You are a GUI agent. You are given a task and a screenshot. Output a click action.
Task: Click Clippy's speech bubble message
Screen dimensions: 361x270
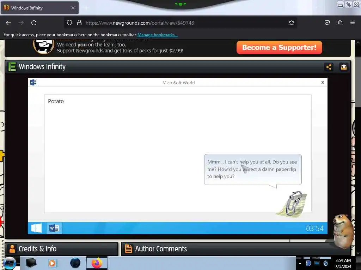pyautogui.click(x=252, y=169)
